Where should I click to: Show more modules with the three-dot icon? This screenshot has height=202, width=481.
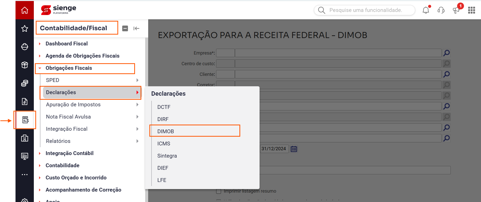(25, 175)
